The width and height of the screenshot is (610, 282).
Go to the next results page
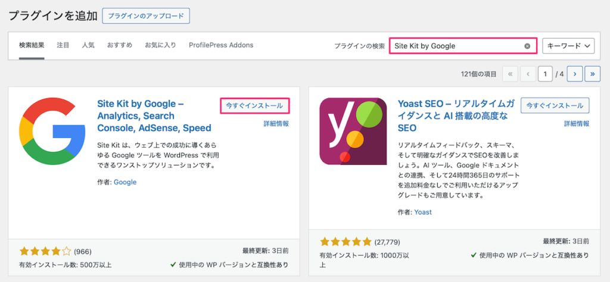tap(574, 74)
